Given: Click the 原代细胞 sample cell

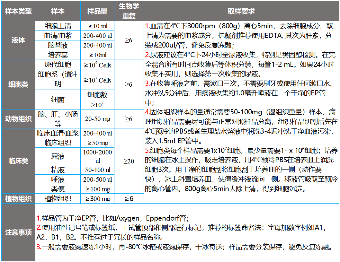Looking at the screenshot, I should pyautogui.click(x=58, y=65).
